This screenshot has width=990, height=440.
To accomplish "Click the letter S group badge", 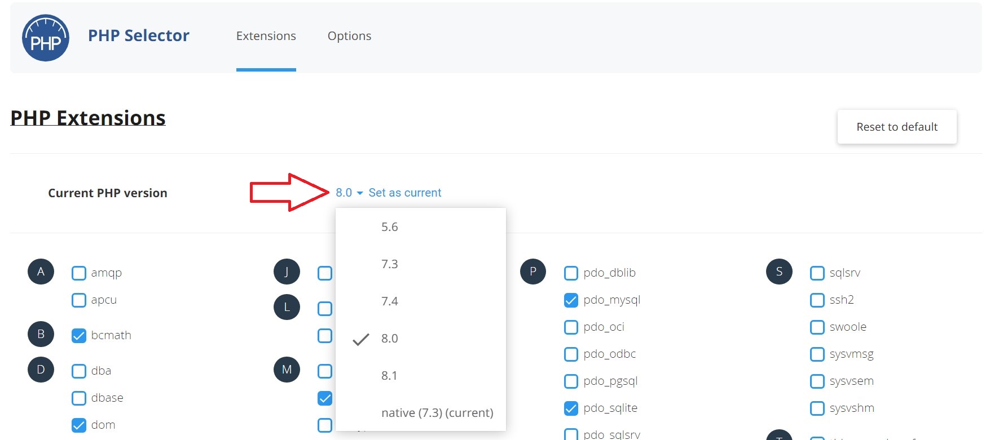I will point(779,272).
